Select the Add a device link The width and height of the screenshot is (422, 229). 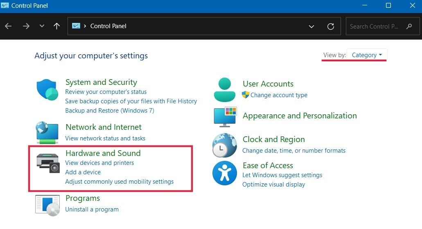(83, 172)
